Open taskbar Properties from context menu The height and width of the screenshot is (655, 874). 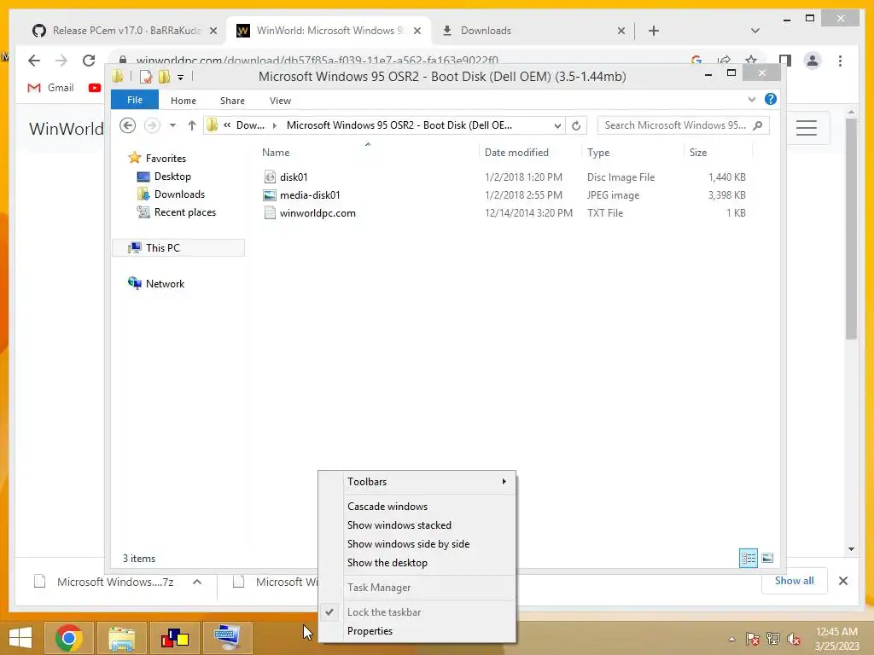point(417,631)
